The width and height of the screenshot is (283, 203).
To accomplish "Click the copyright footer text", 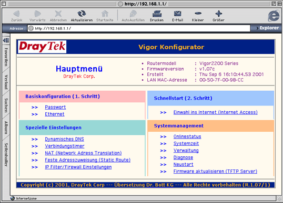I will (145, 185).
